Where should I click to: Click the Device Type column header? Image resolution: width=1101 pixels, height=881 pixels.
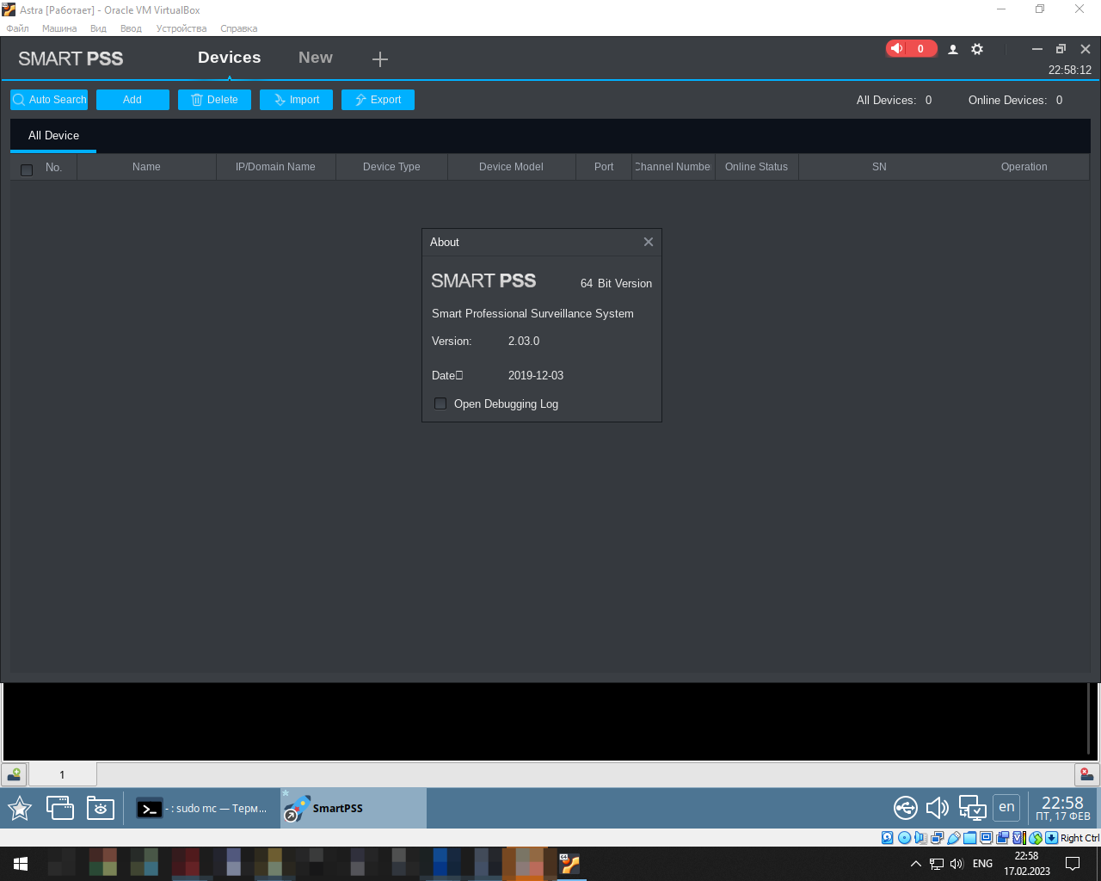coord(391,167)
